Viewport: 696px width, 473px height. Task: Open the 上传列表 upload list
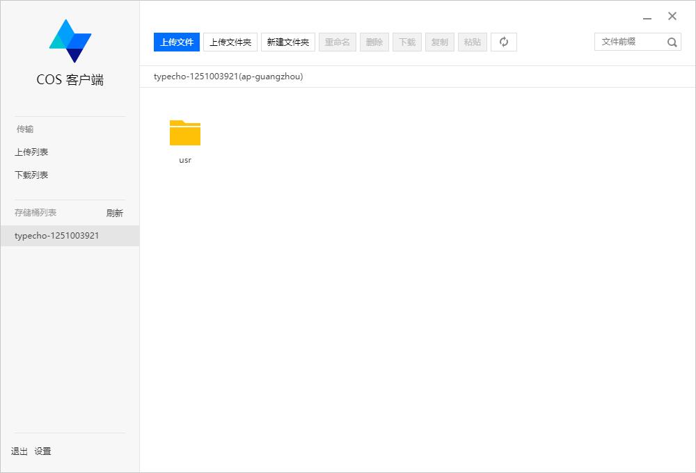point(31,152)
